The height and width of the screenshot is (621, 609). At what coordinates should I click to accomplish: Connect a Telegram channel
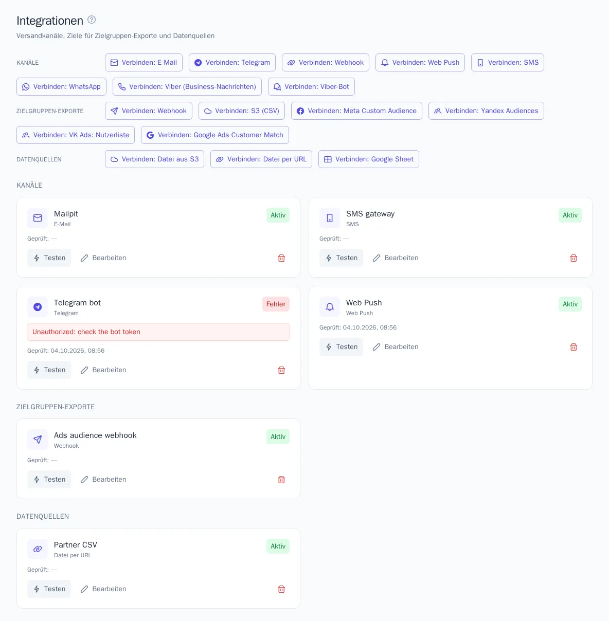(232, 63)
